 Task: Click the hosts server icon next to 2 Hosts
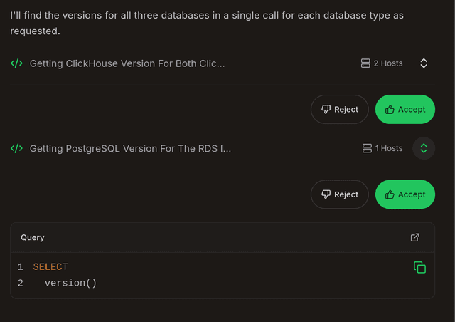point(365,63)
